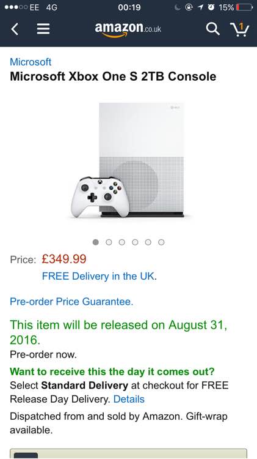Tap the 00:19 clock in status bar
The height and width of the screenshot is (459, 257).
pos(129,7)
